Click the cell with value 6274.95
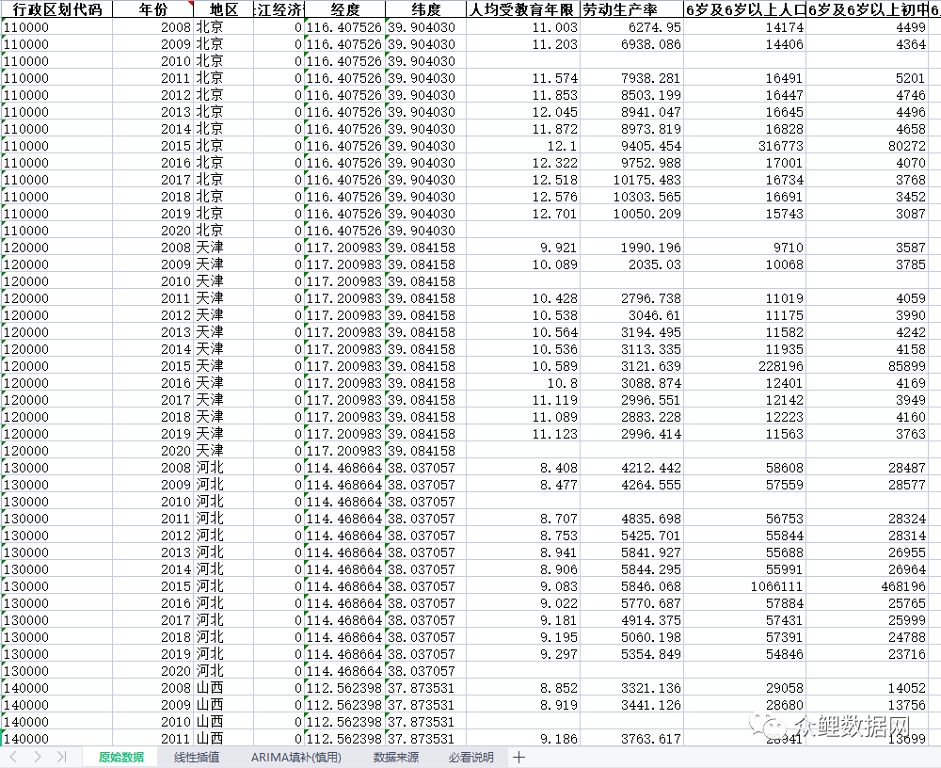Viewport: 941px width, 768px height. pos(631,27)
